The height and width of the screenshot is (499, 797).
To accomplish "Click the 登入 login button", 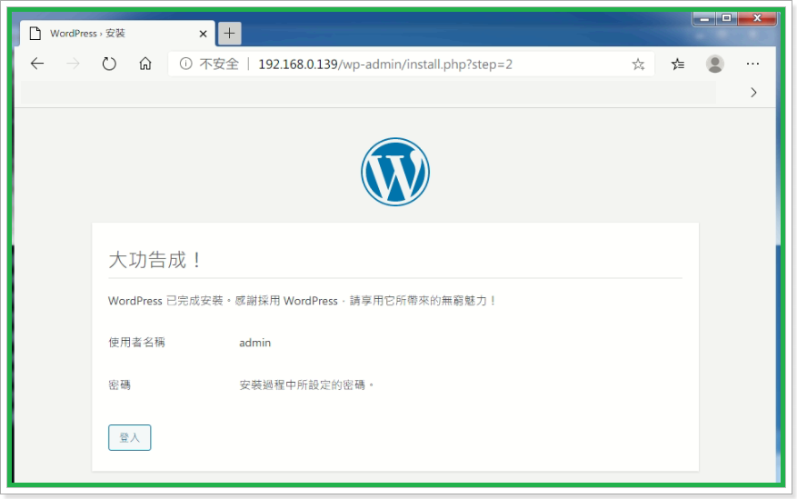I will pyautogui.click(x=130, y=437).
